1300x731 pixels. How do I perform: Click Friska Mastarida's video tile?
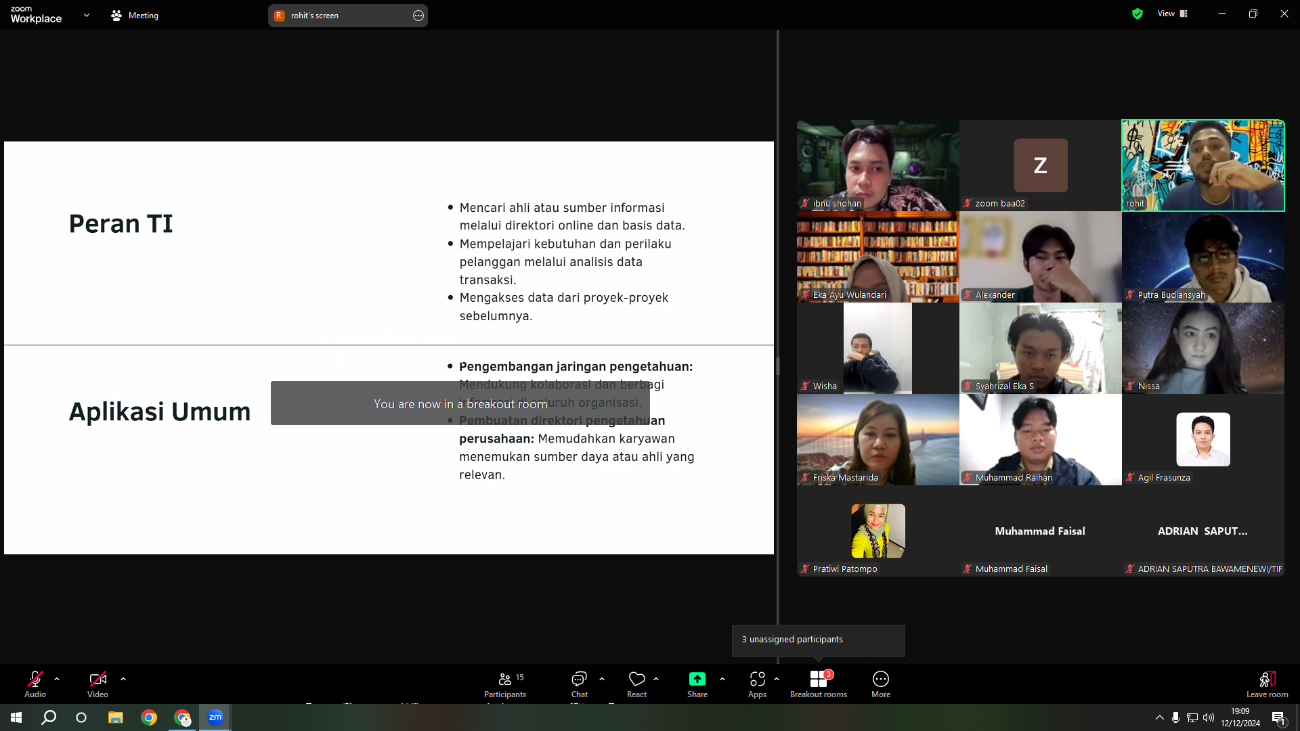(x=878, y=440)
